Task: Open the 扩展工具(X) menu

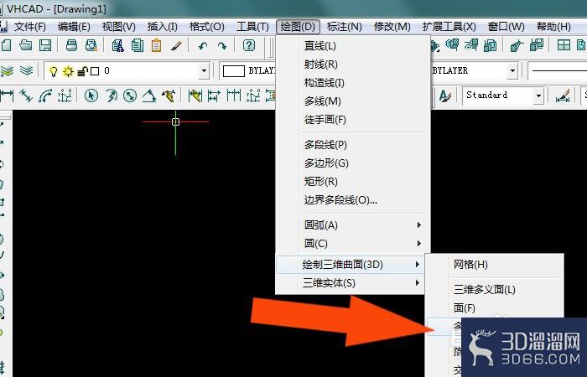Action: pyautogui.click(x=449, y=27)
